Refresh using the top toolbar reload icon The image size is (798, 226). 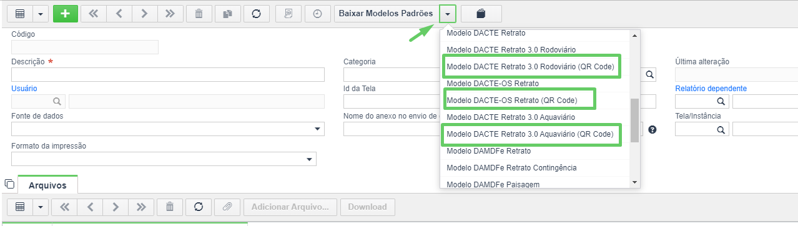pyautogui.click(x=256, y=13)
